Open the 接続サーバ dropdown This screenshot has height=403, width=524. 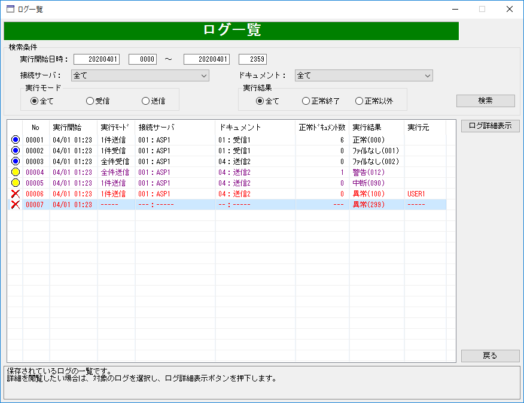(x=140, y=75)
